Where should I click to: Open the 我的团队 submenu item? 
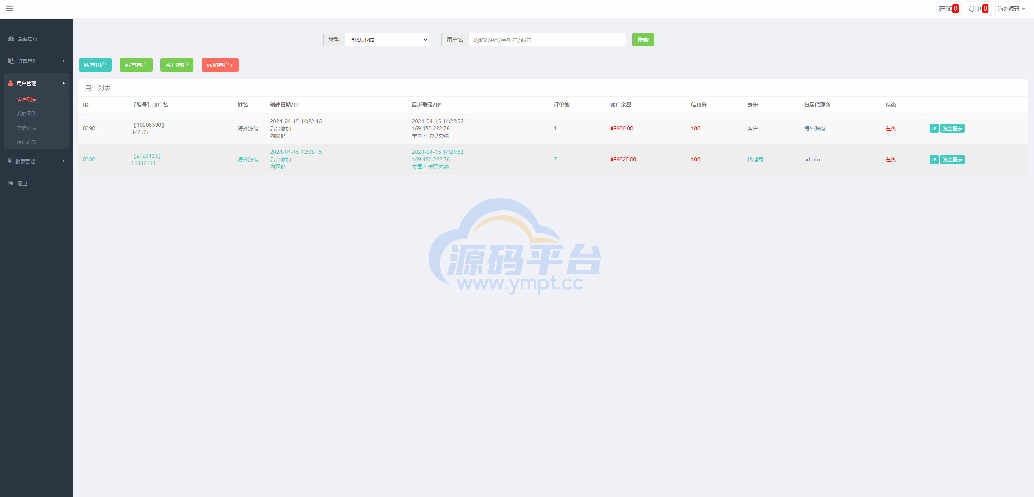point(27,114)
